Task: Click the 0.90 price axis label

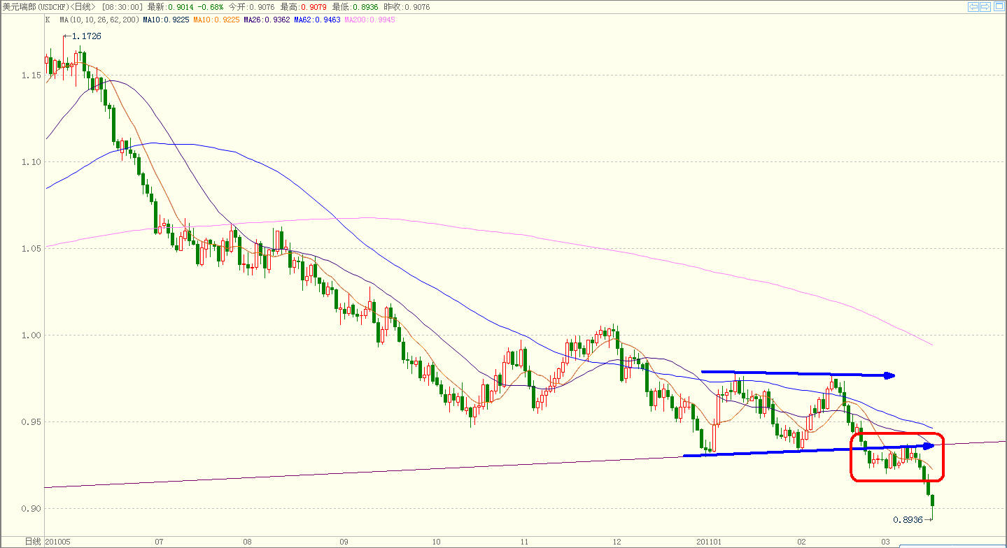Action: (x=31, y=509)
